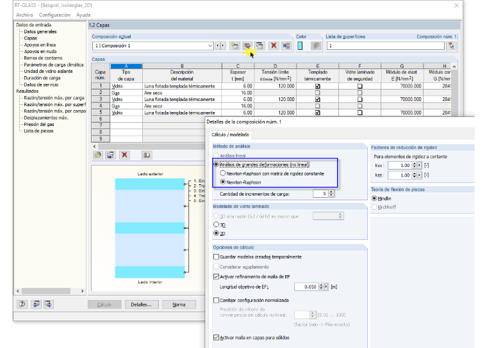Screen dimensions: 487x348
Task: Select the Newton-Raphson radio option
Action: [x=223, y=182]
